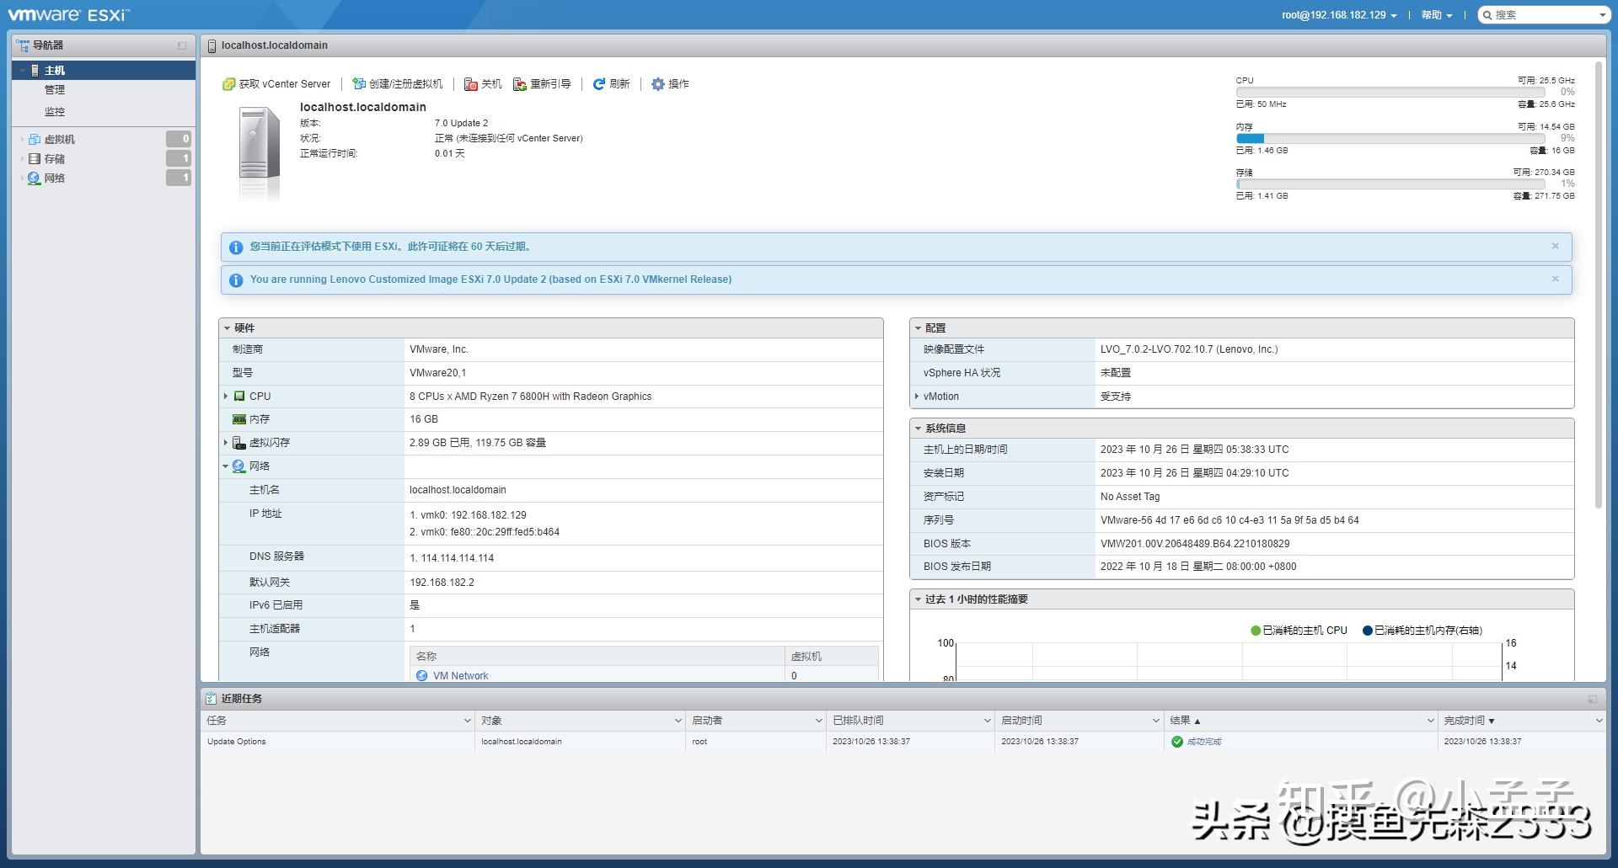Type in the 搜索 field
This screenshot has width=1618, height=868.
tap(1542, 14)
